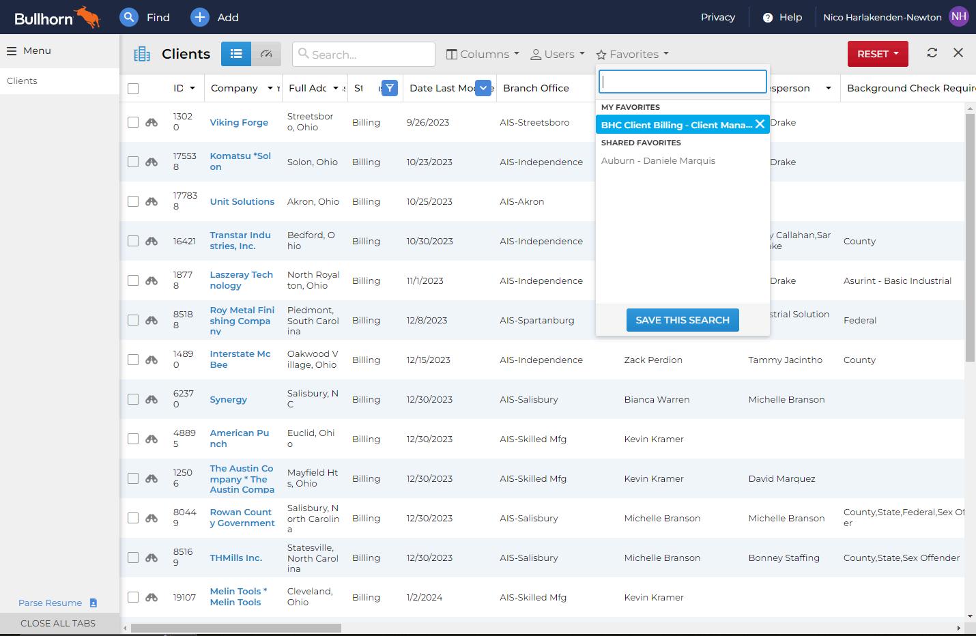Check the Melin Tools row checkbox
976x636 pixels.
click(x=133, y=597)
